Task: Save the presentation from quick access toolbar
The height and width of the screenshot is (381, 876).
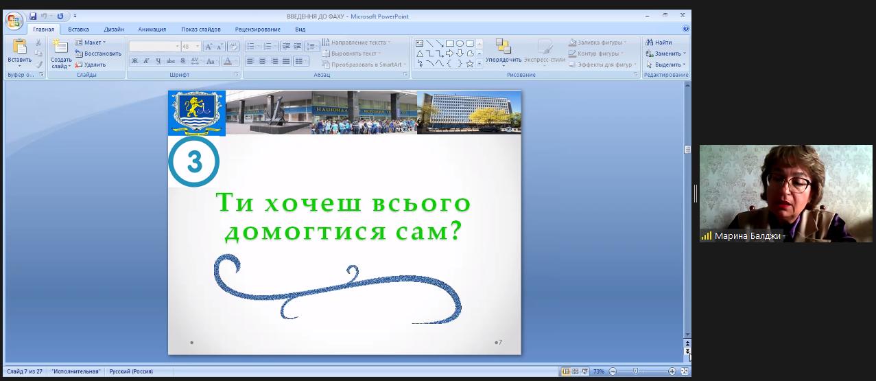Action: click(32, 16)
